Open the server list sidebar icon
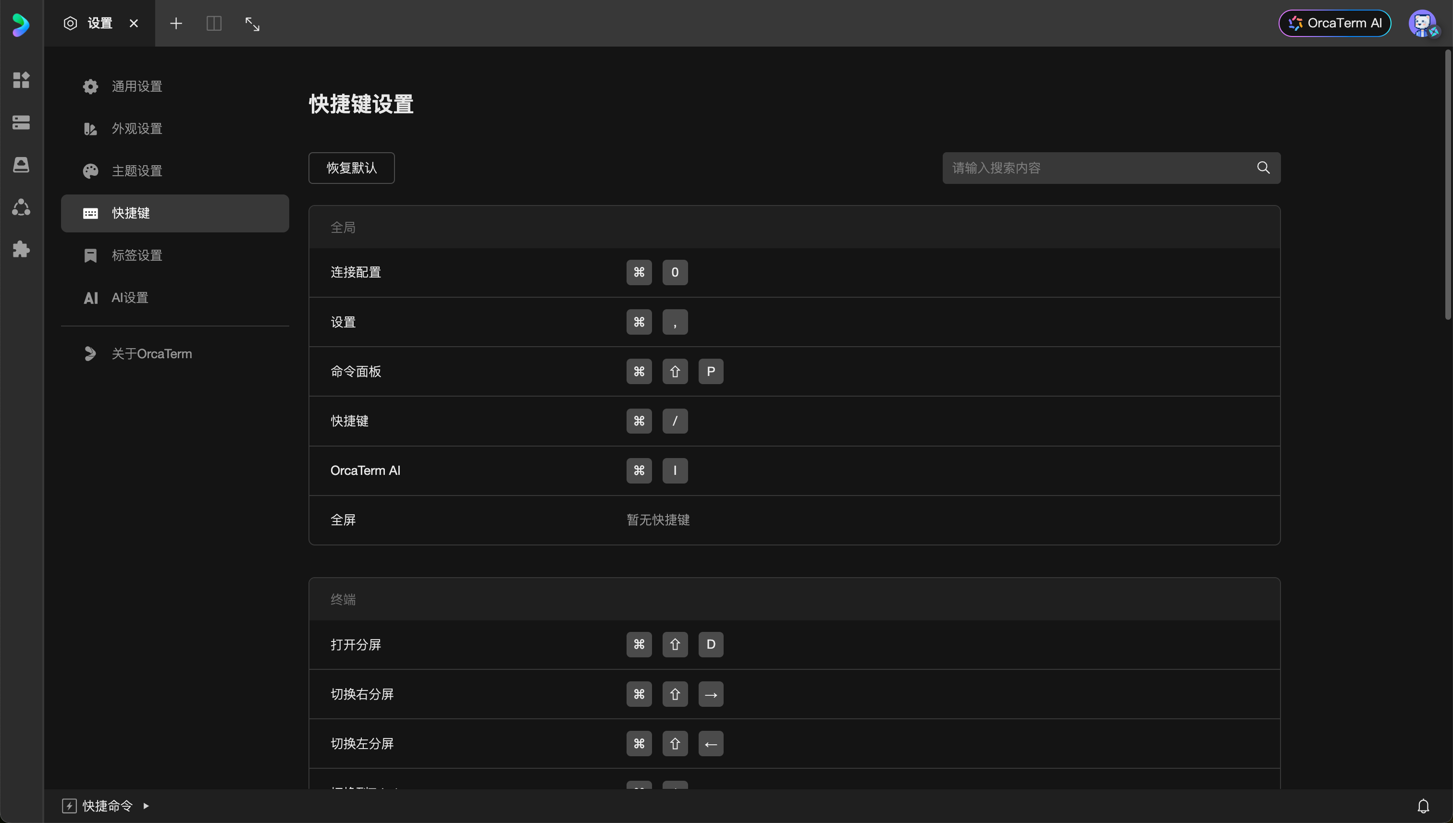Image resolution: width=1453 pixels, height=823 pixels. click(x=21, y=122)
